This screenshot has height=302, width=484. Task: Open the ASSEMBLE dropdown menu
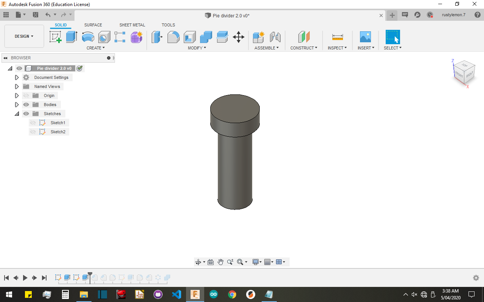tap(267, 48)
